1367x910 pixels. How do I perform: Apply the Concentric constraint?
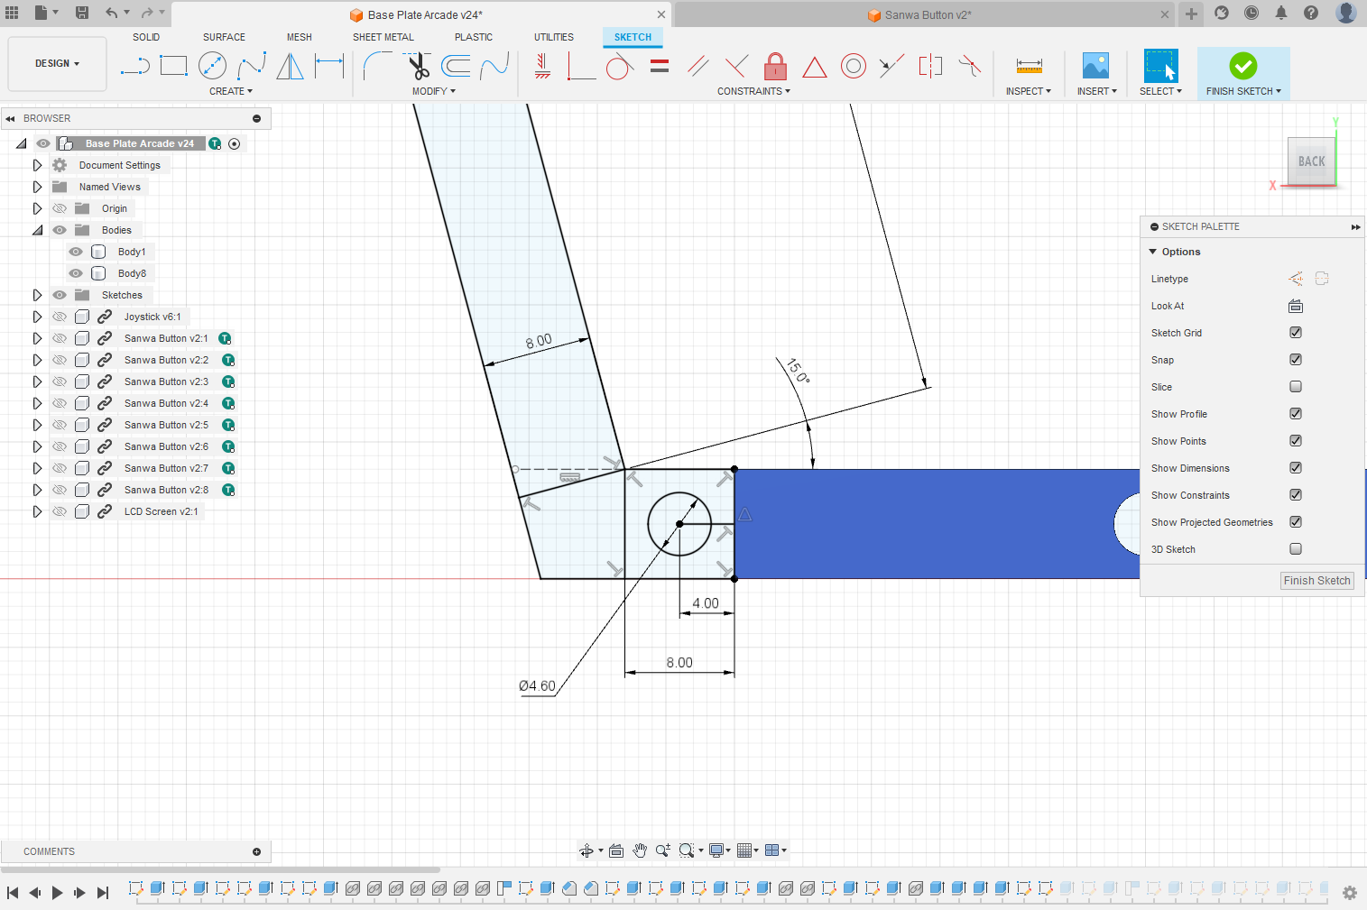[x=854, y=66]
